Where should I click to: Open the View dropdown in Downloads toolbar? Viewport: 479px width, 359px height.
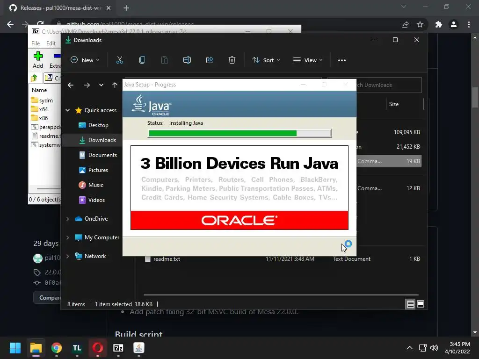point(308,60)
